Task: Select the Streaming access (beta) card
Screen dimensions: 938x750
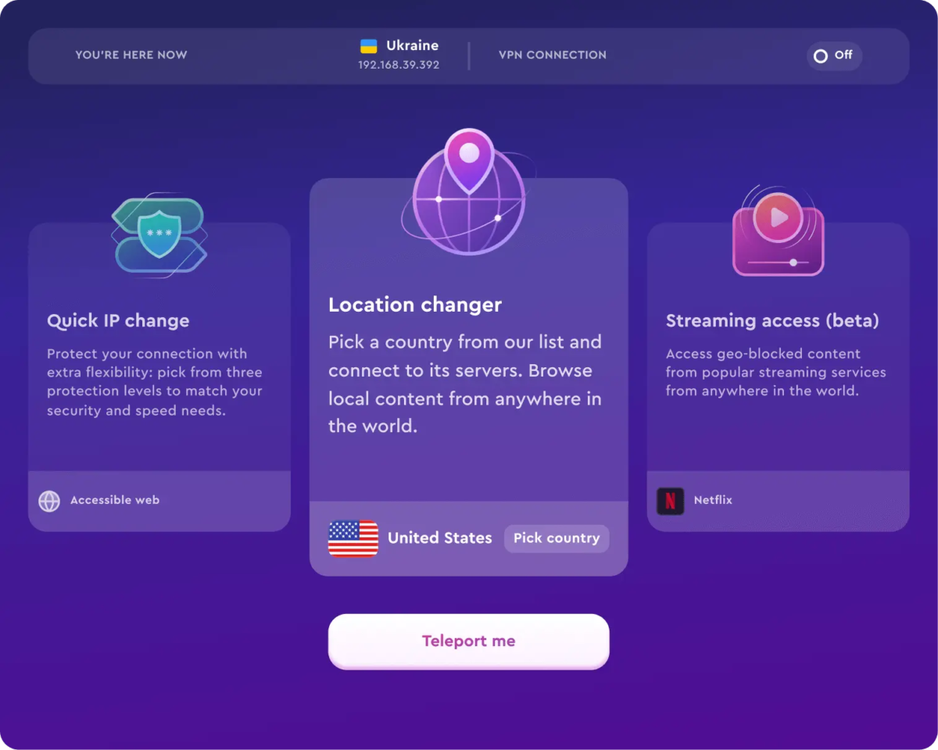Action: pos(779,377)
